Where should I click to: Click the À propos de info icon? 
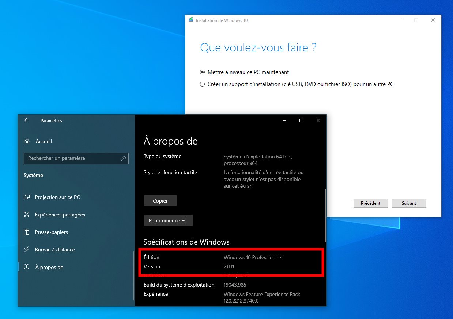[x=27, y=267]
